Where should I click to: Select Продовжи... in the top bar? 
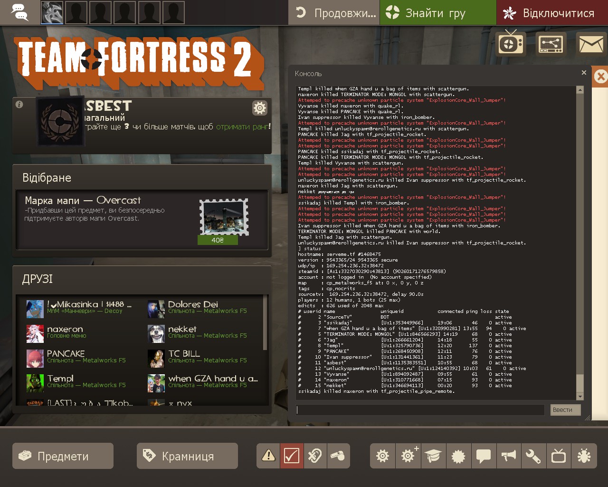[x=334, y=13]
